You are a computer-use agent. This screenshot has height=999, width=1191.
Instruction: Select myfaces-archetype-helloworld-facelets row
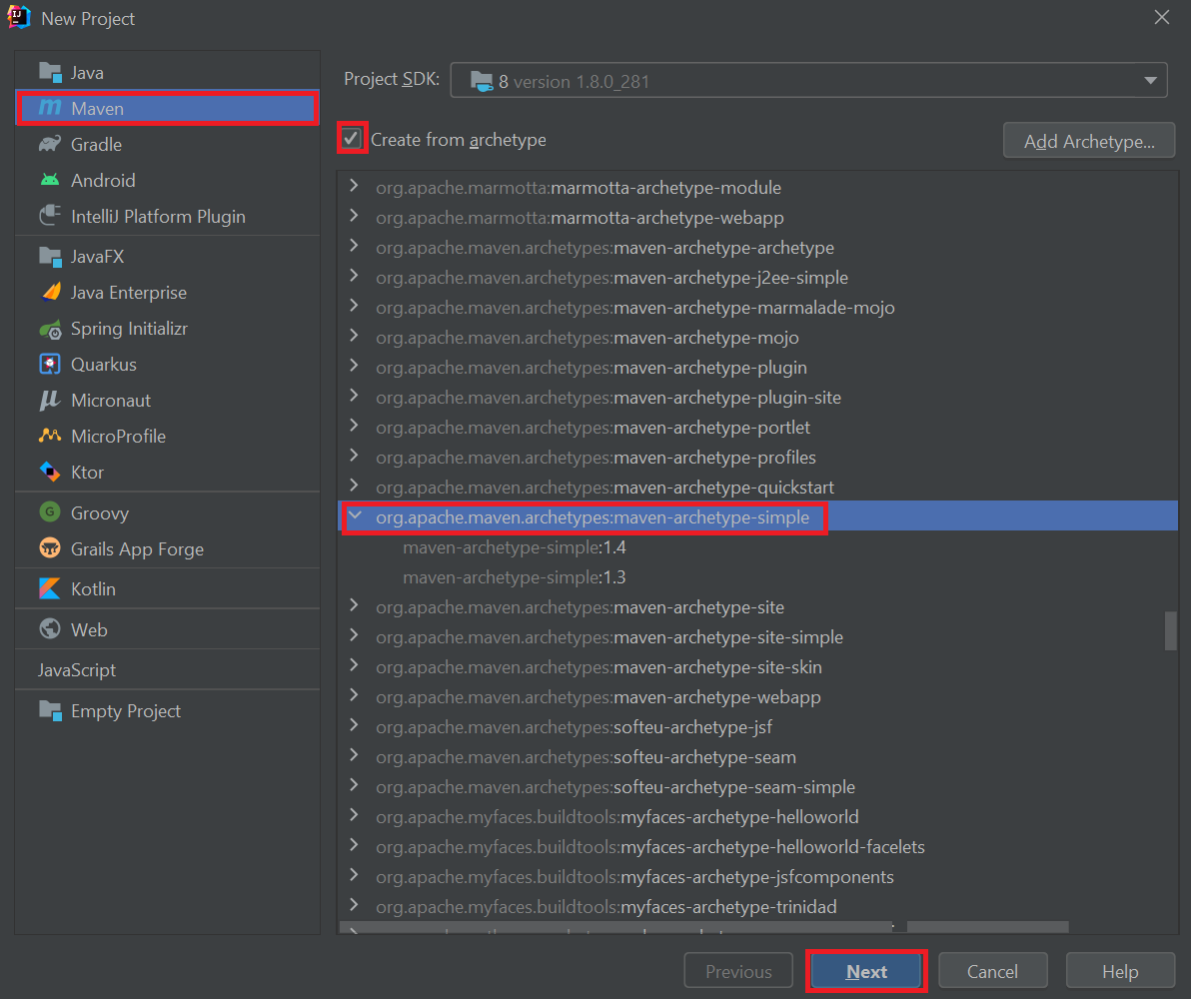click(x=758, y=846)
